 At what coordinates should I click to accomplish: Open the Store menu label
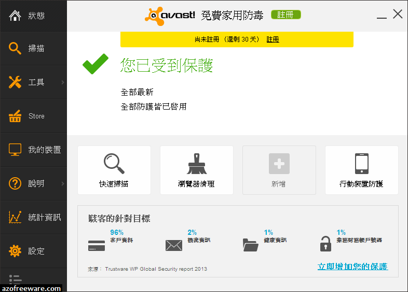(x=36, y=116)
